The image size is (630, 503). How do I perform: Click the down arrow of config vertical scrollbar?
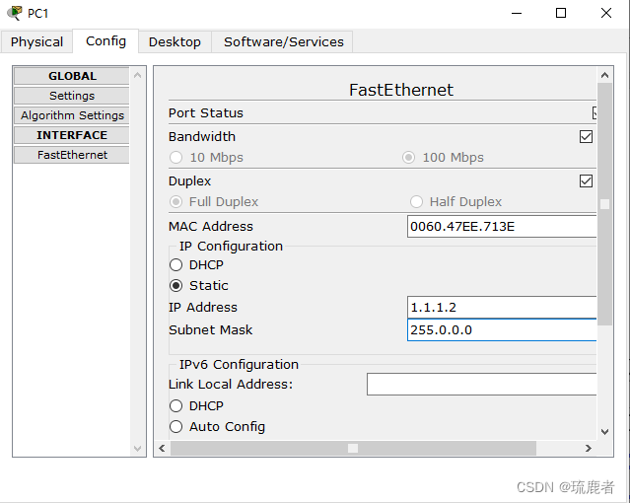point(604,432)
